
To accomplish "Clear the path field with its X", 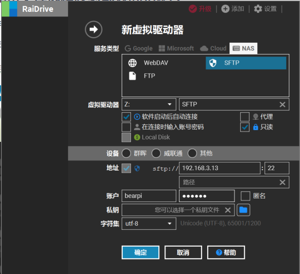I will pyautogui.click(x=282, y=182).
